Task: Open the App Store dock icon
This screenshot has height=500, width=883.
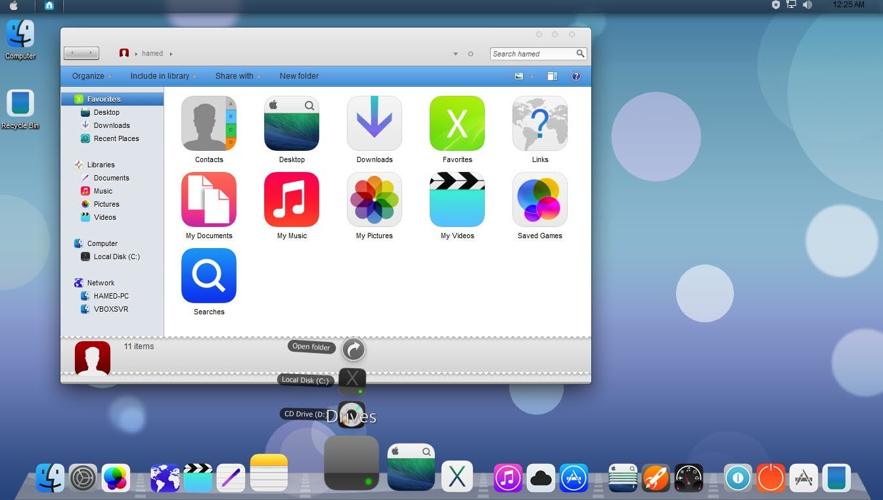Action: (x=574, y=478)
